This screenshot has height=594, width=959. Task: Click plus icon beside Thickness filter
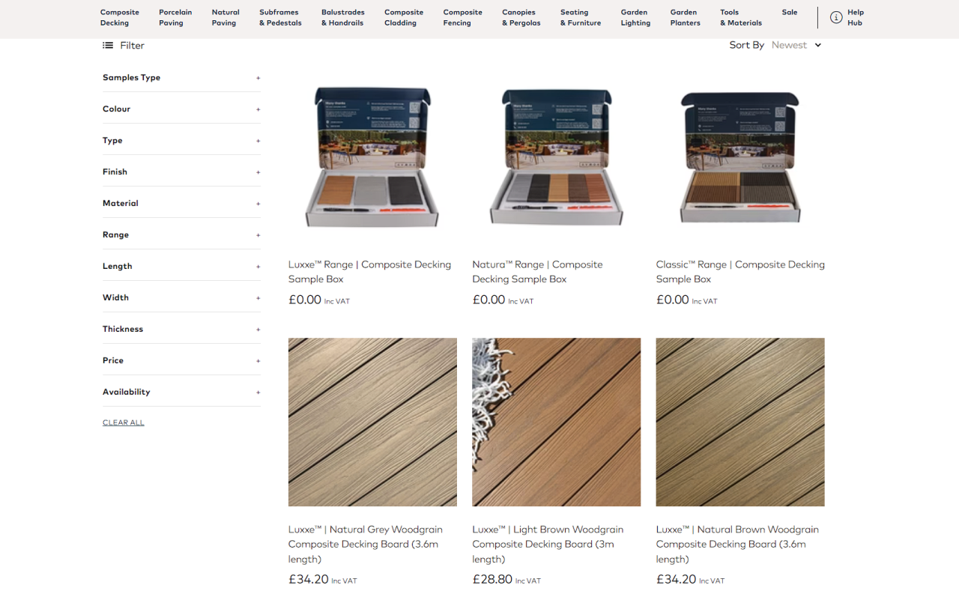pos(258,330)
